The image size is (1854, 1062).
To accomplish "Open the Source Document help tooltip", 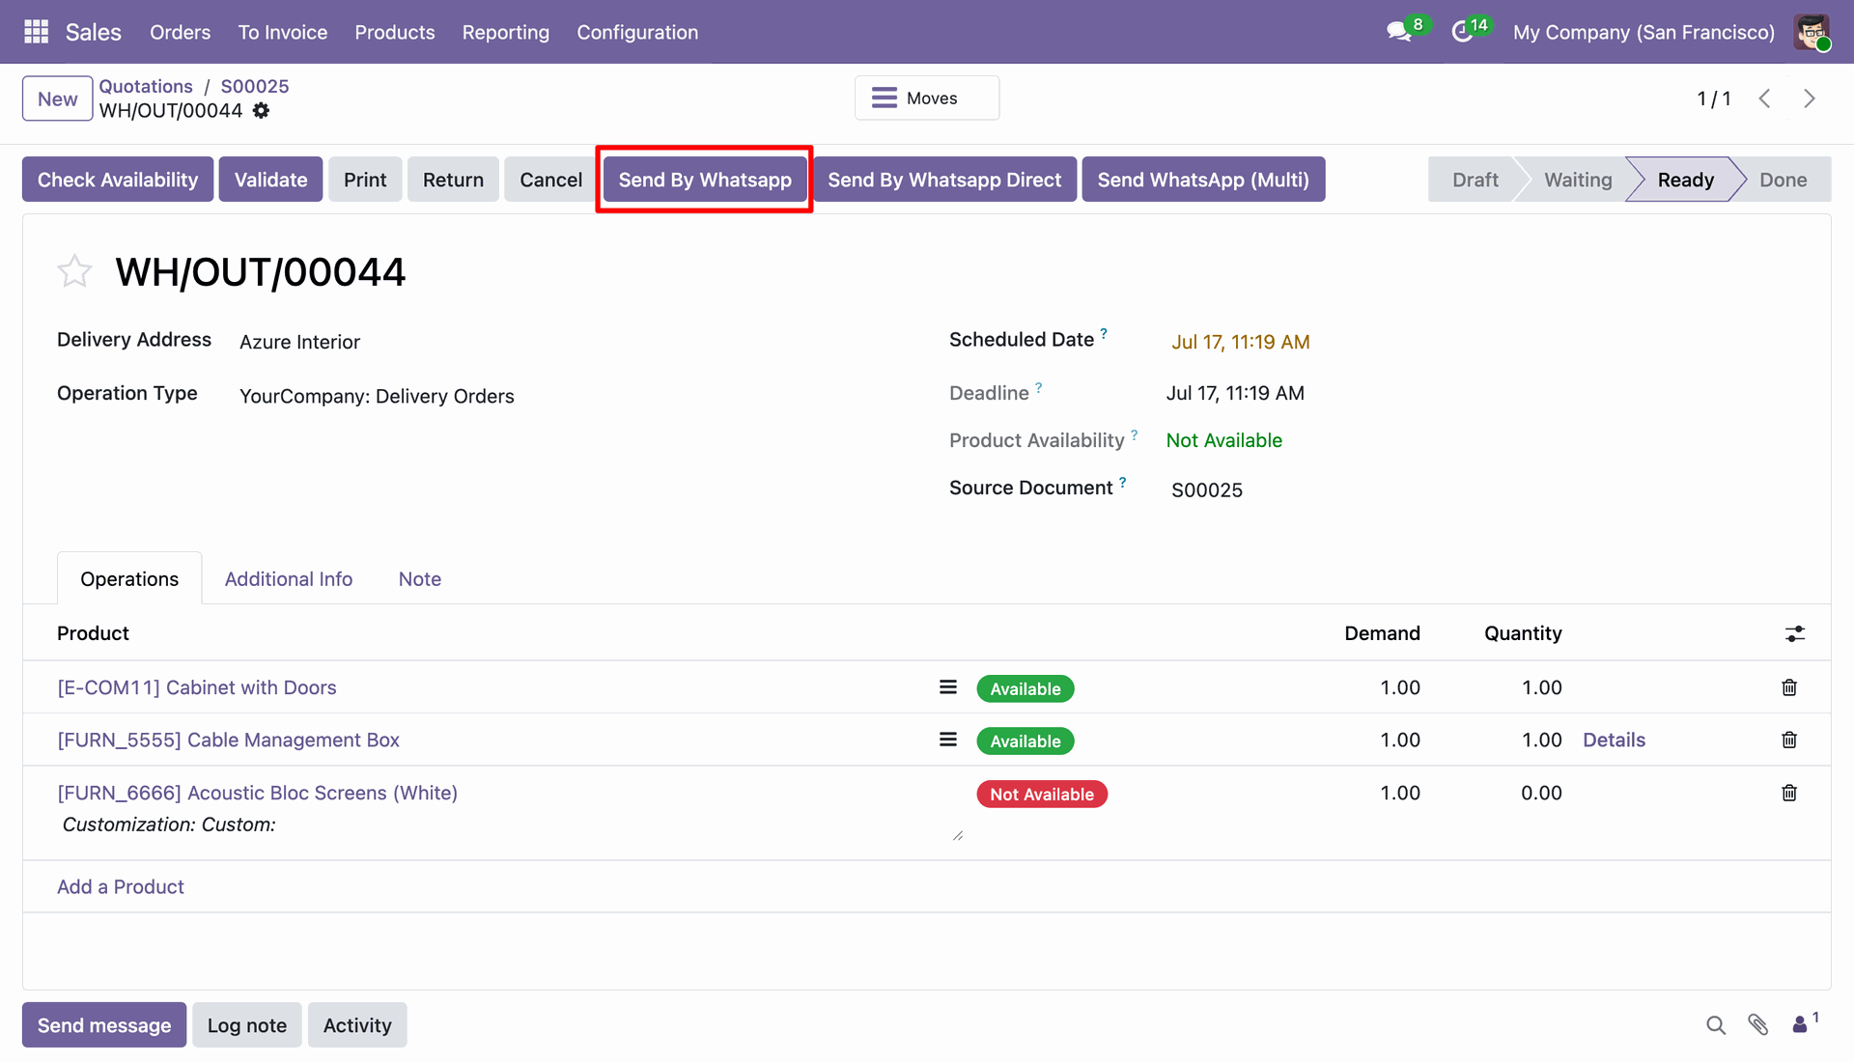I will [x=1123, y=482].
